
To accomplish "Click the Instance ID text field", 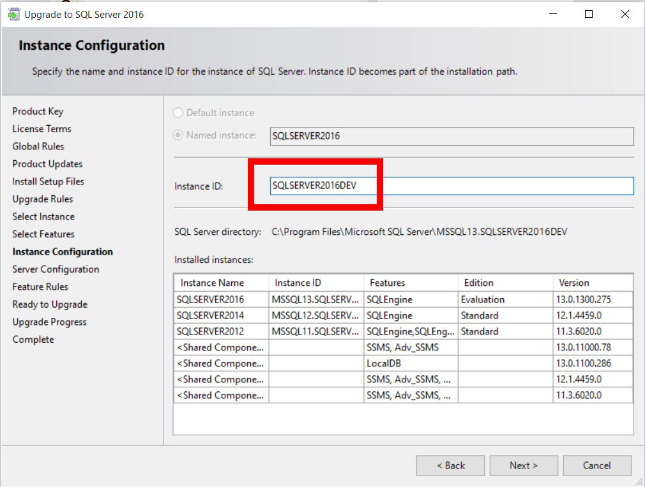I will click(451, 186).
